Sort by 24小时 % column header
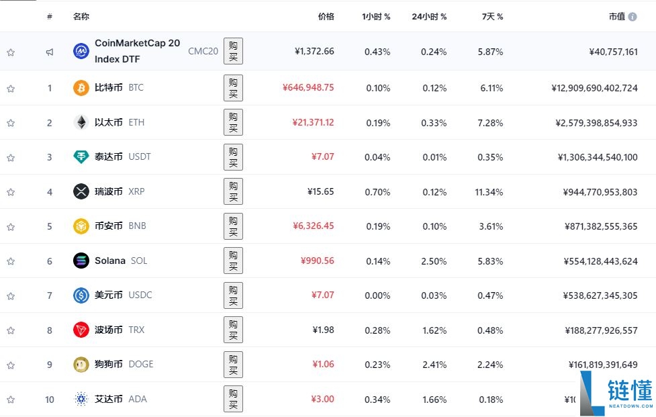Screen dimensions: 656x417 tap(429, 17)
